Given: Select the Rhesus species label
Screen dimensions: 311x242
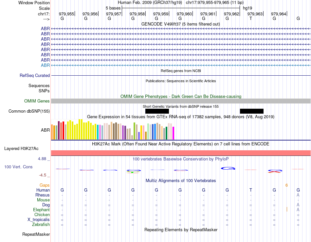Looking at the screenshot, I should pos(43,195).
